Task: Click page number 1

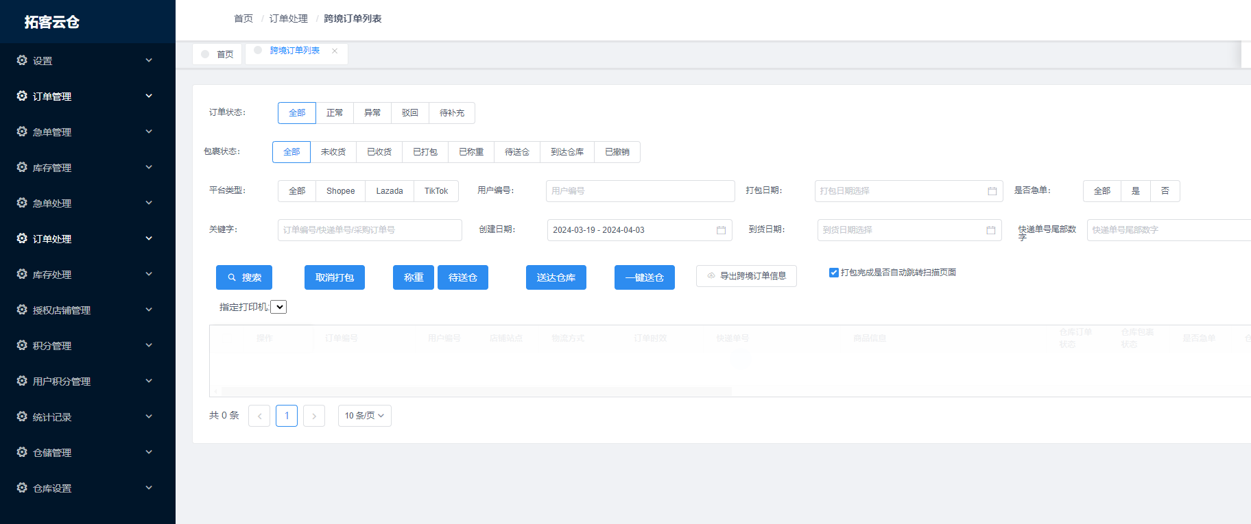Action: (x=287, y=416)
